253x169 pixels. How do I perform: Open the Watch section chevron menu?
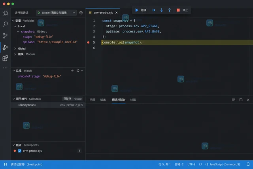point(82,70)
